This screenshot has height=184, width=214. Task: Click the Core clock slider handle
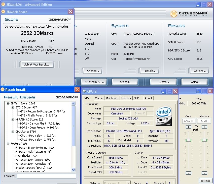coord(189,140)
